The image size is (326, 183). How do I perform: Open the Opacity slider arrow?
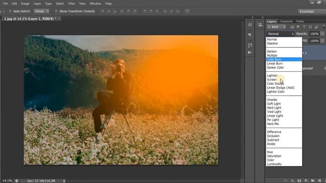coord(322,34)
